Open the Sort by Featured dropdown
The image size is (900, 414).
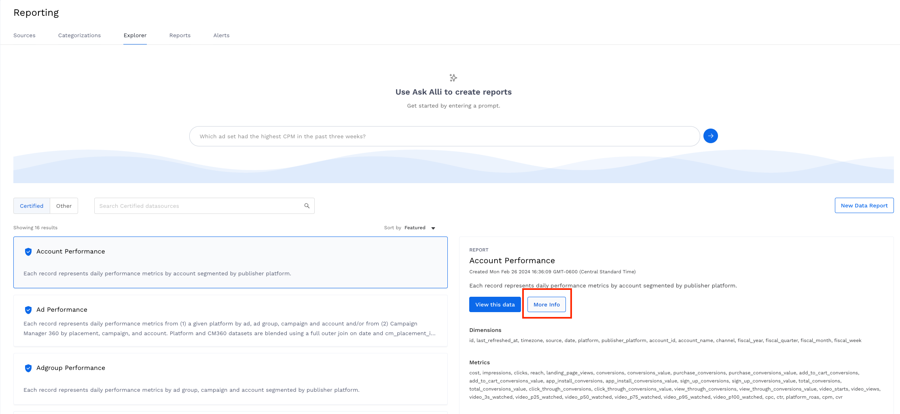point(415,228)
